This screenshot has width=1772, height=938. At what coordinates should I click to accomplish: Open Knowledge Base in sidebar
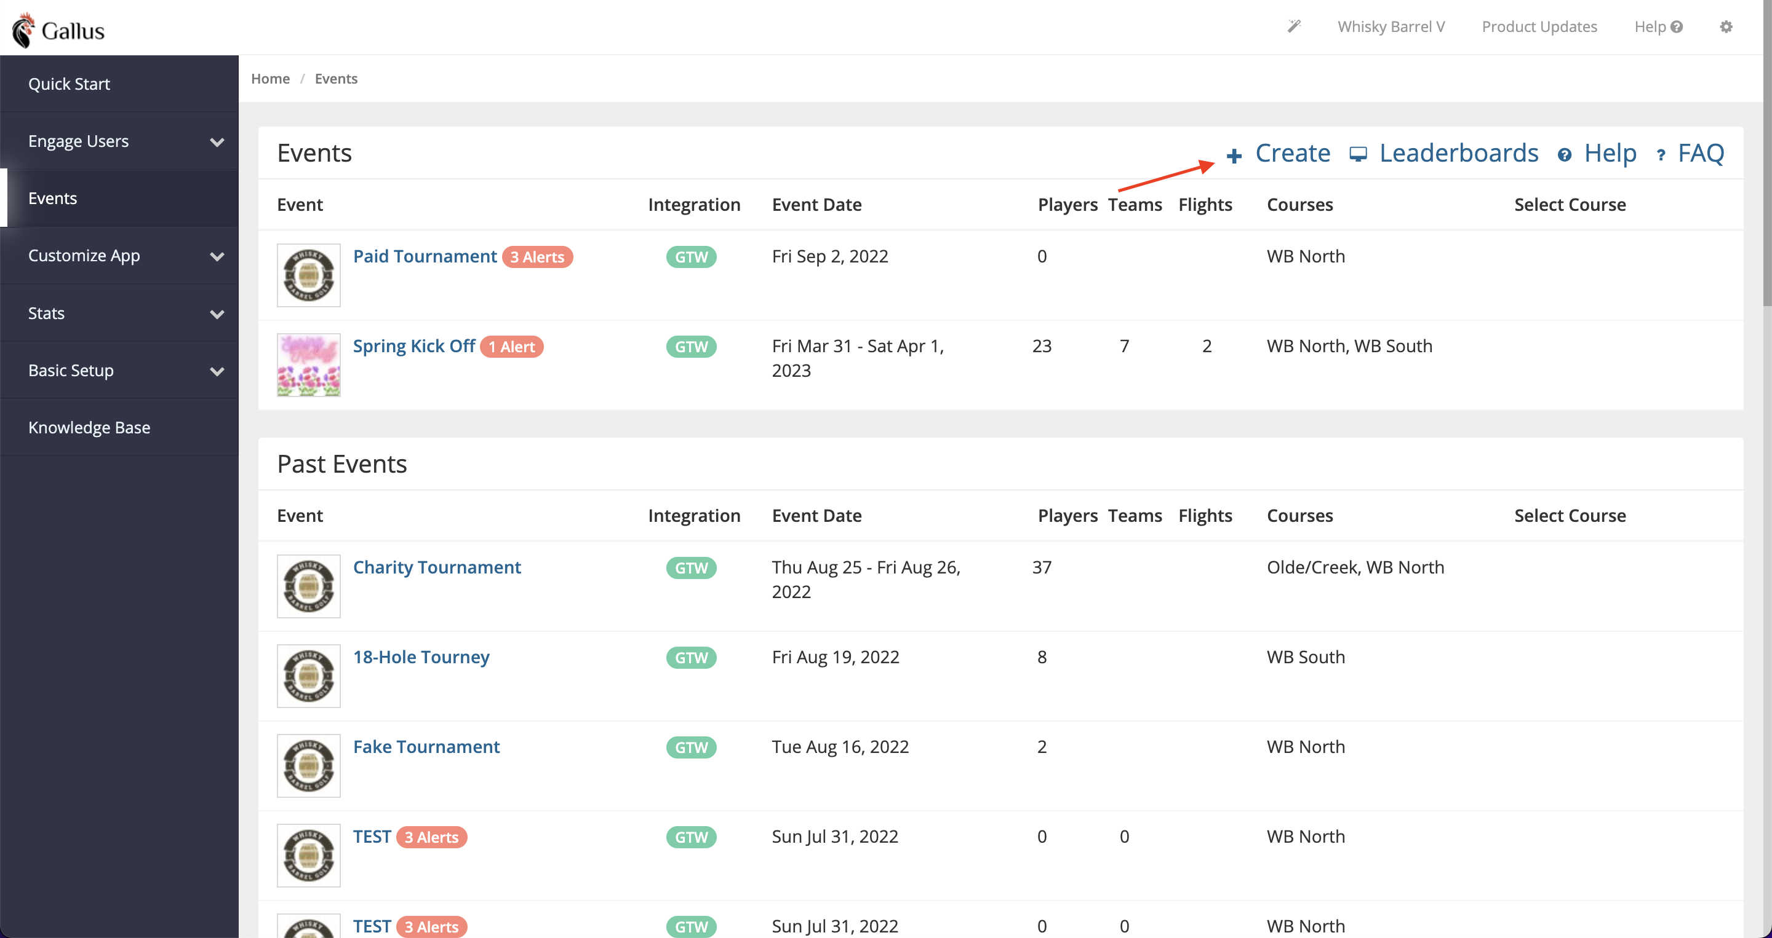pyautogui.click(x=119, y=427)
